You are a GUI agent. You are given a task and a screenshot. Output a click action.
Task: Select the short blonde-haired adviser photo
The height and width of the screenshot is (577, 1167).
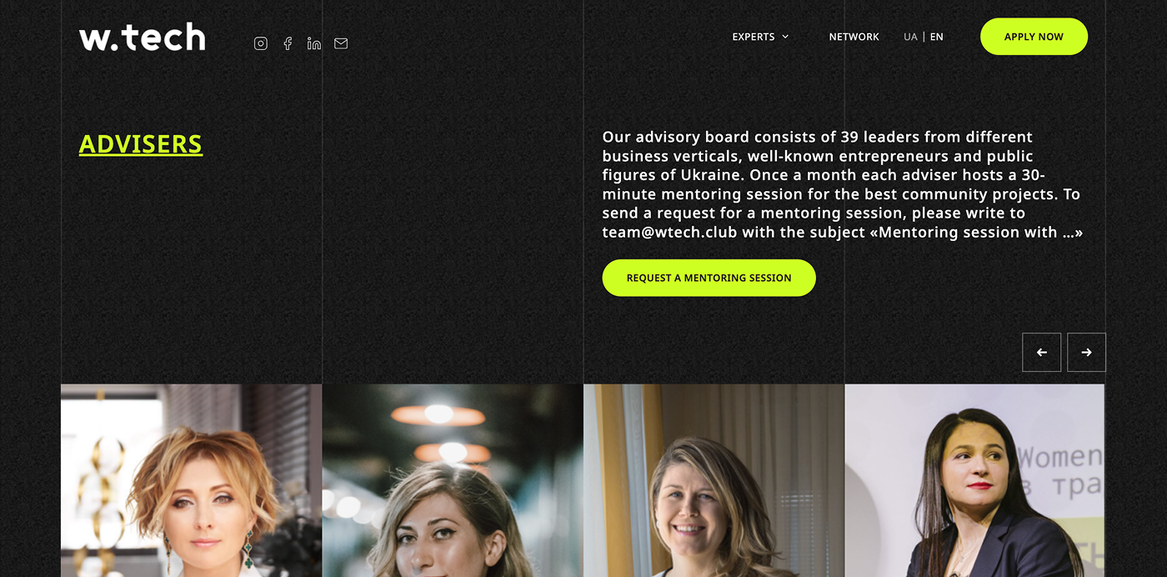coord(191,480)
